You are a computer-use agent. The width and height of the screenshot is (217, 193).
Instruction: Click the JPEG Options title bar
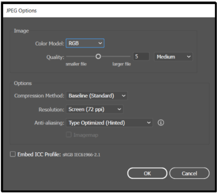109,11
